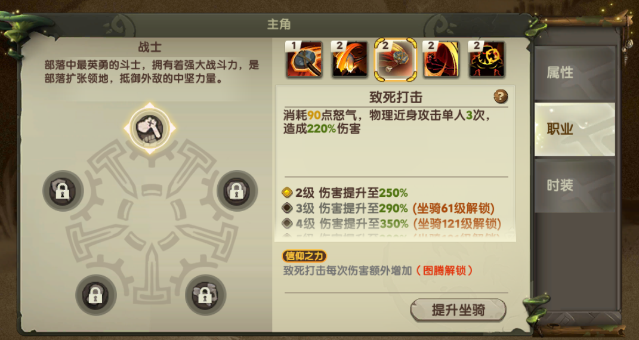Click the 图腾解锁 red link text
Screen dimensions: 639x340
click(444, 271)
